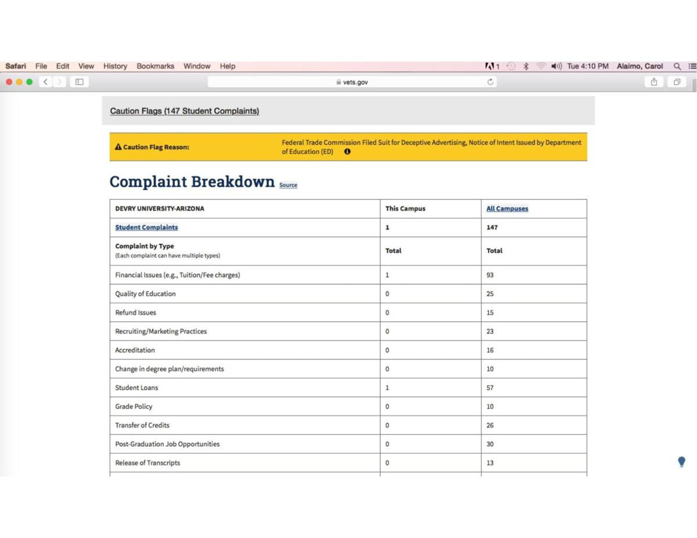
Task: Share the page via the share icon
Action: pos(654,82)
